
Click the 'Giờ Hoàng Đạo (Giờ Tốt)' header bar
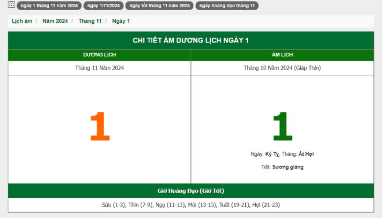pos(191,191)
